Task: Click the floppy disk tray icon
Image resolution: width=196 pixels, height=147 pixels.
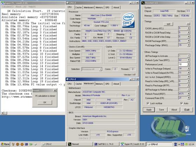Action: tap(182, 144)
